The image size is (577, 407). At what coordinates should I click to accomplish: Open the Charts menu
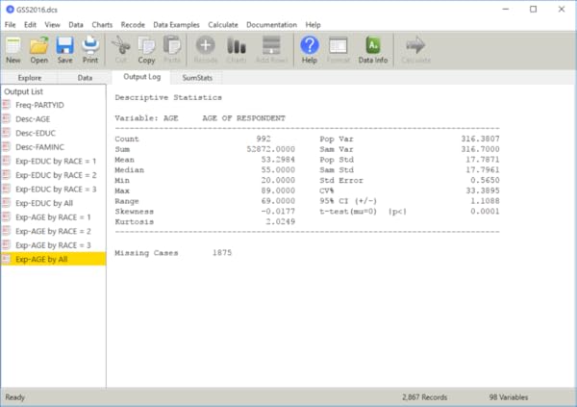pos(102,25)
